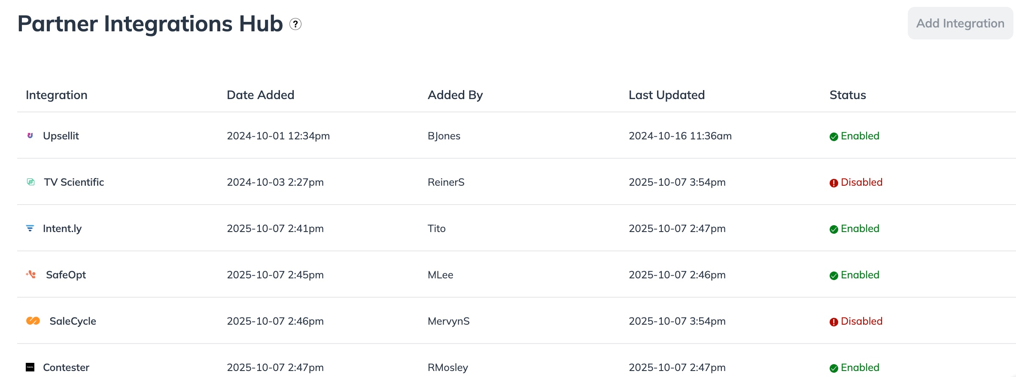Open the Contester integration name
Screen dimensions: 1016x377
point(66,368)
